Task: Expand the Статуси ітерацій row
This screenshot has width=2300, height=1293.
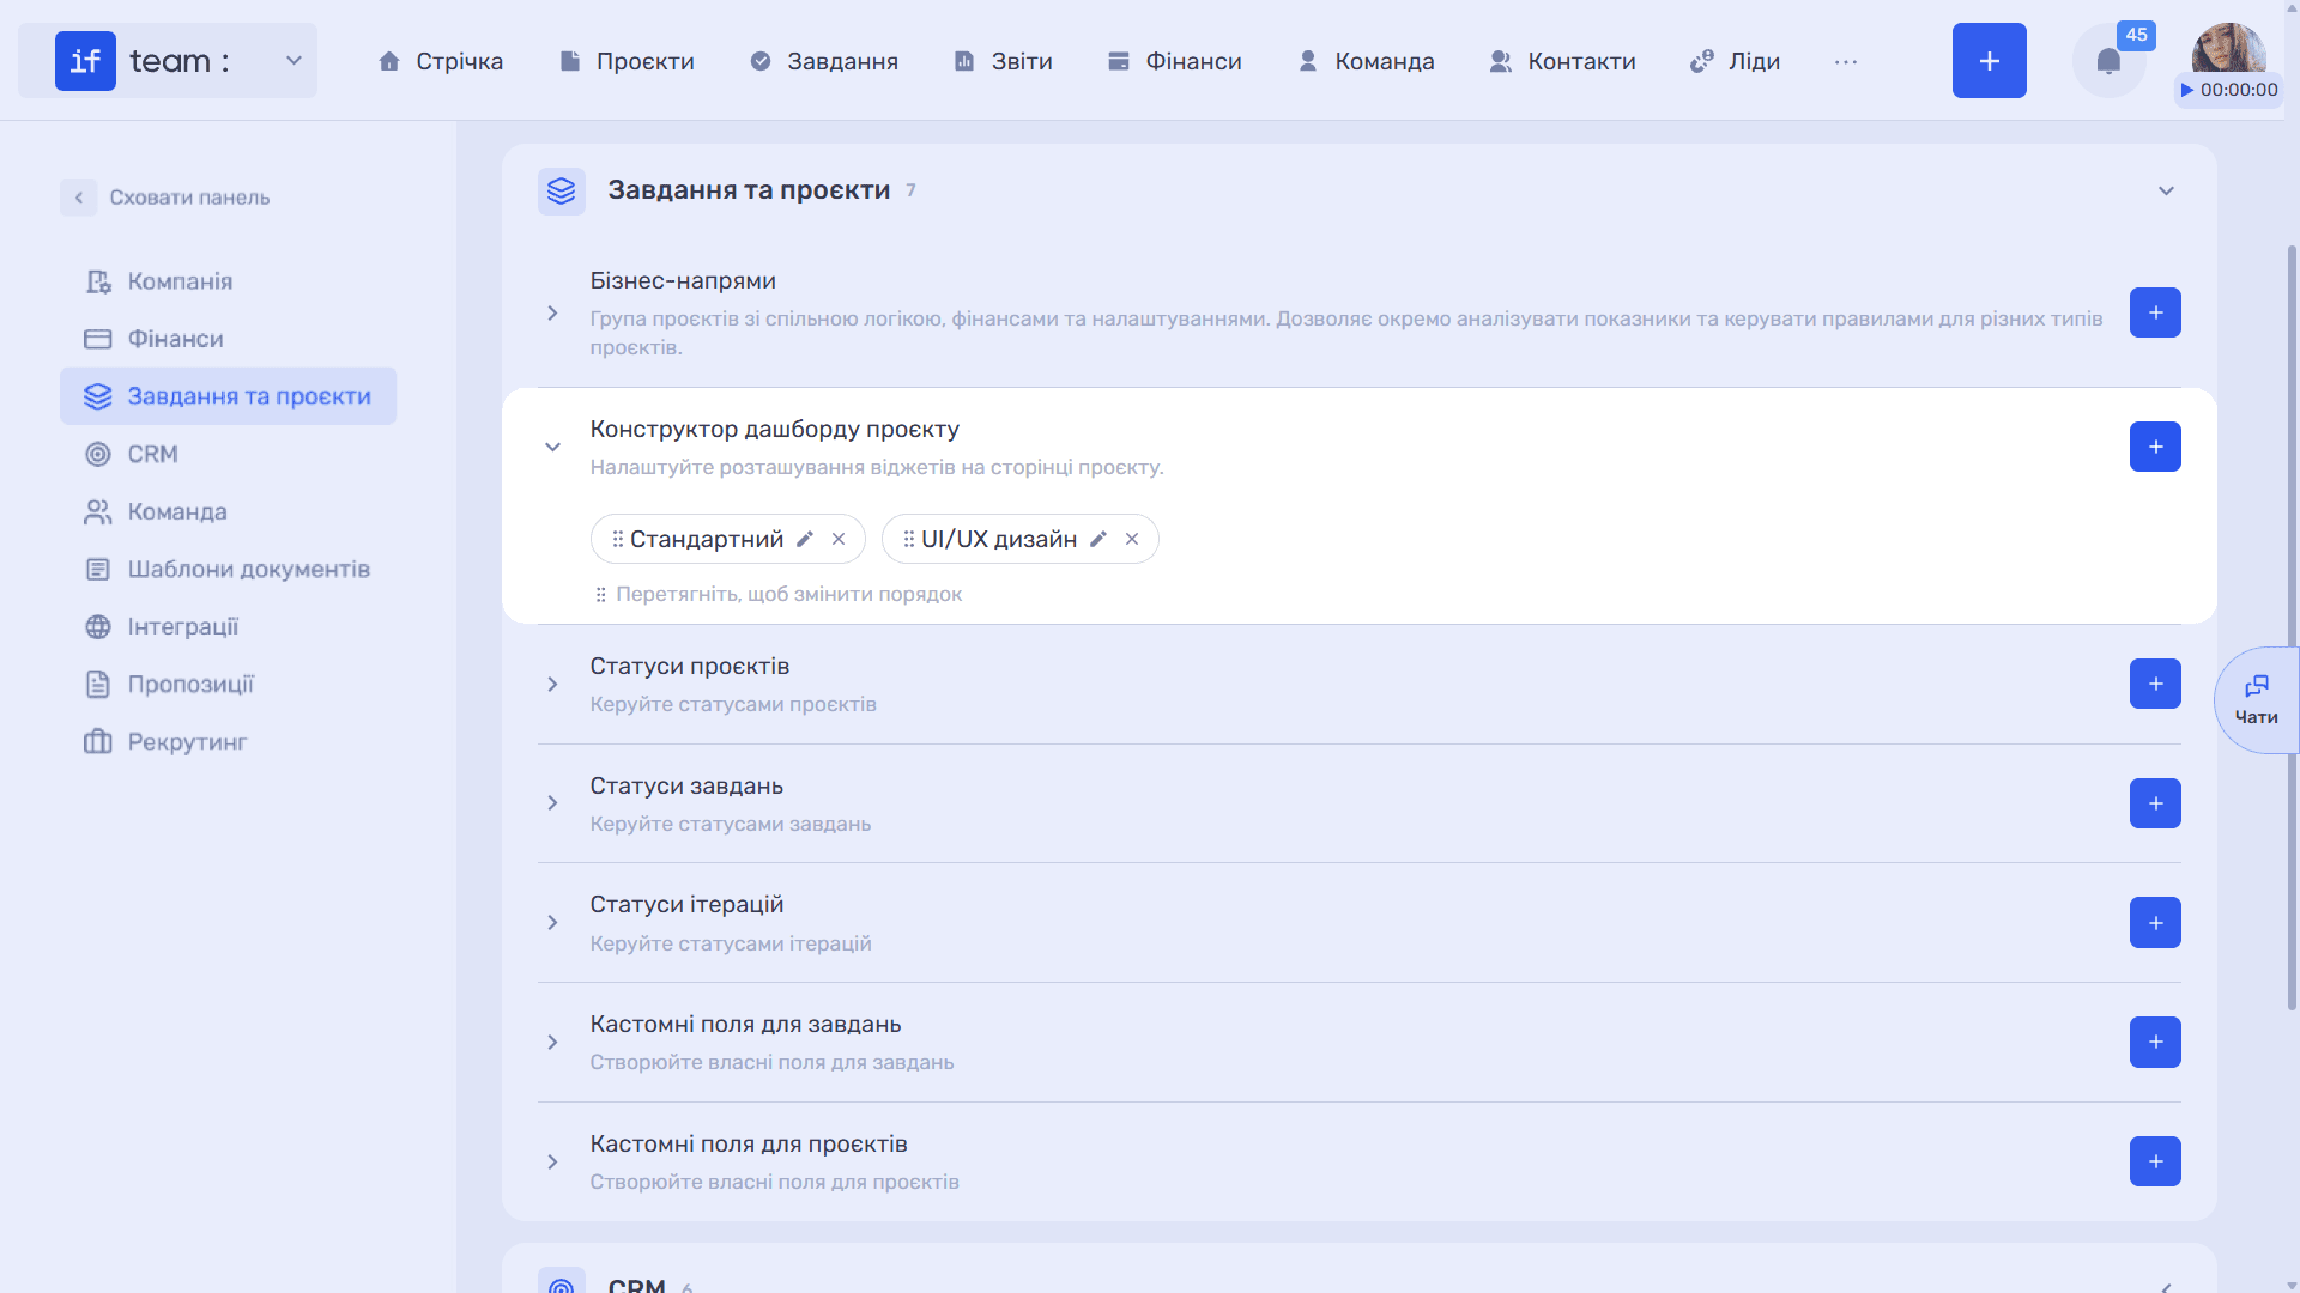Action: coord(553,922)
